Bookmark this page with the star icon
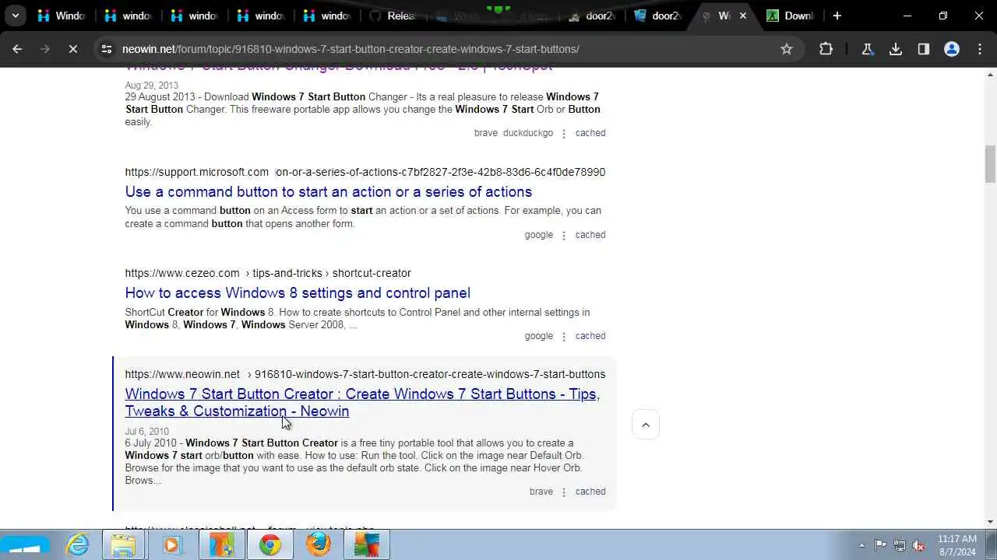This screenshot has width=997, height=560. pyautogui.click(x=787, y=49)
